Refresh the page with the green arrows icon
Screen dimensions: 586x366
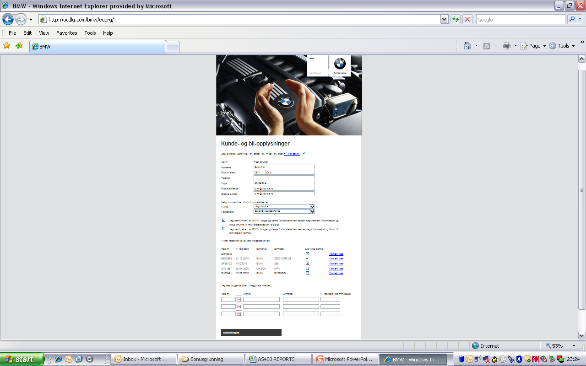click(x=456, y=19)
